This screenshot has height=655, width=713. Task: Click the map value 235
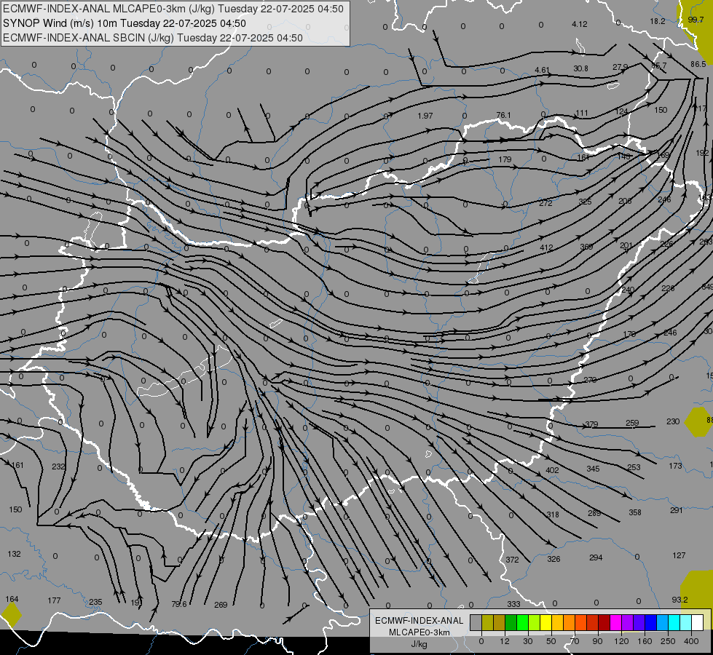pos(95,603)
